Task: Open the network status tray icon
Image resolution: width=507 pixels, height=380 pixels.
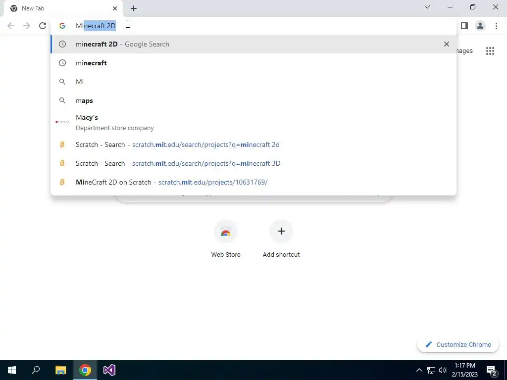Action: click(431, 370)
